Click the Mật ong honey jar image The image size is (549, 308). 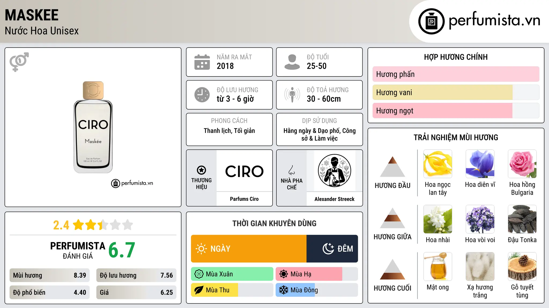click(437, 267)
